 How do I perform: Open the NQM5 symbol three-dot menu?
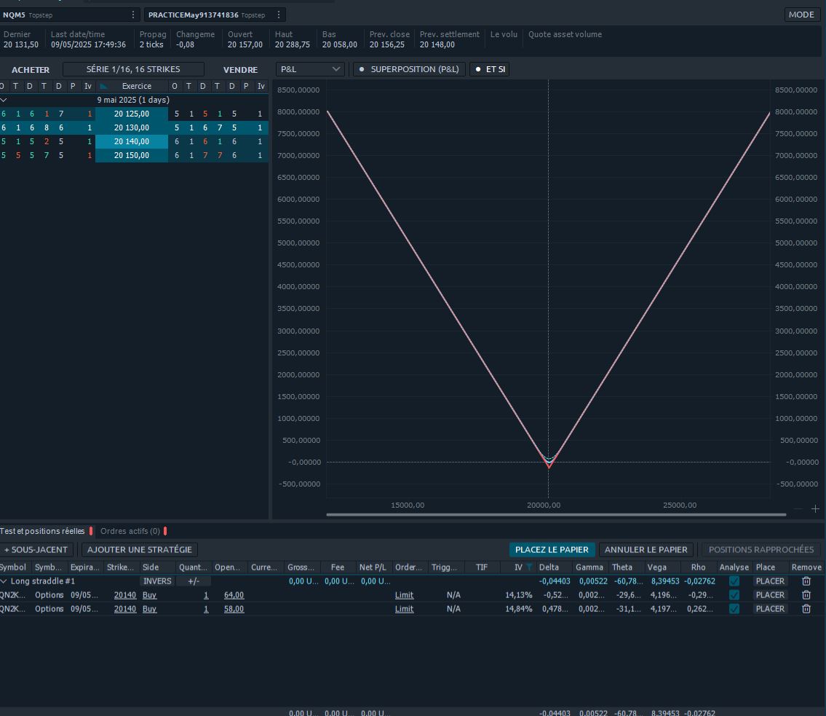point(132,15)
